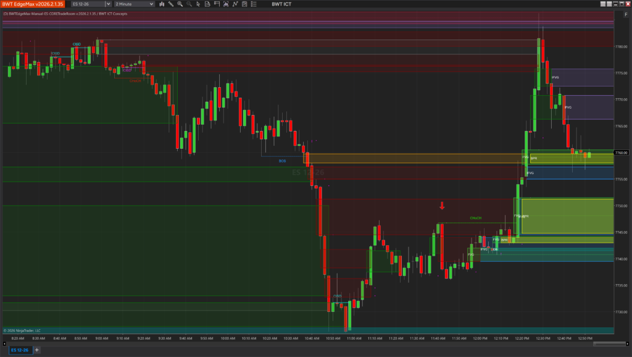
Task: Open the ES 12-26 instrument dropdown arrow
Action: tap(108, 4)
